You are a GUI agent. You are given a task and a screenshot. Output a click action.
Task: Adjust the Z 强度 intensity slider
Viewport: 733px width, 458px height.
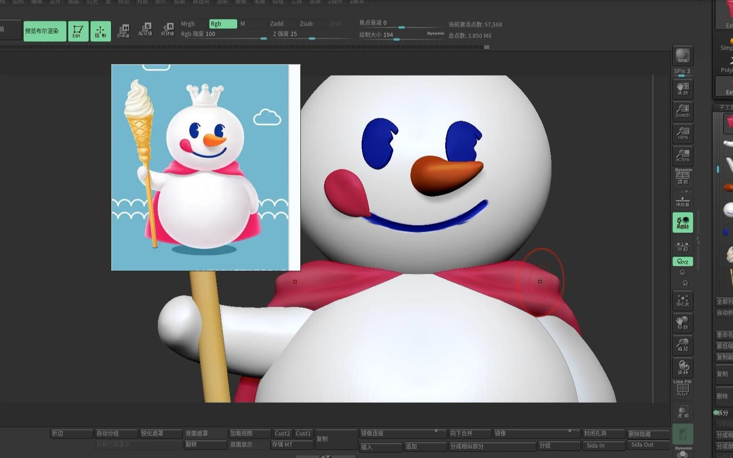pyautogui.click(x=312, y=35)
